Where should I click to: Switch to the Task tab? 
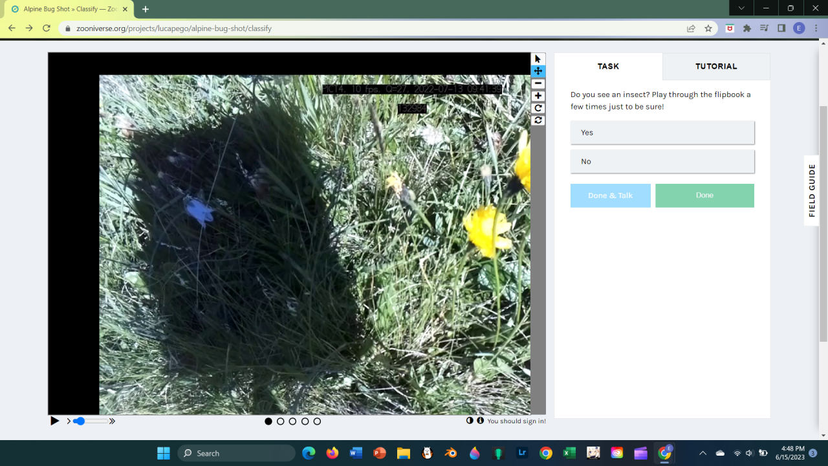[609, 67]
